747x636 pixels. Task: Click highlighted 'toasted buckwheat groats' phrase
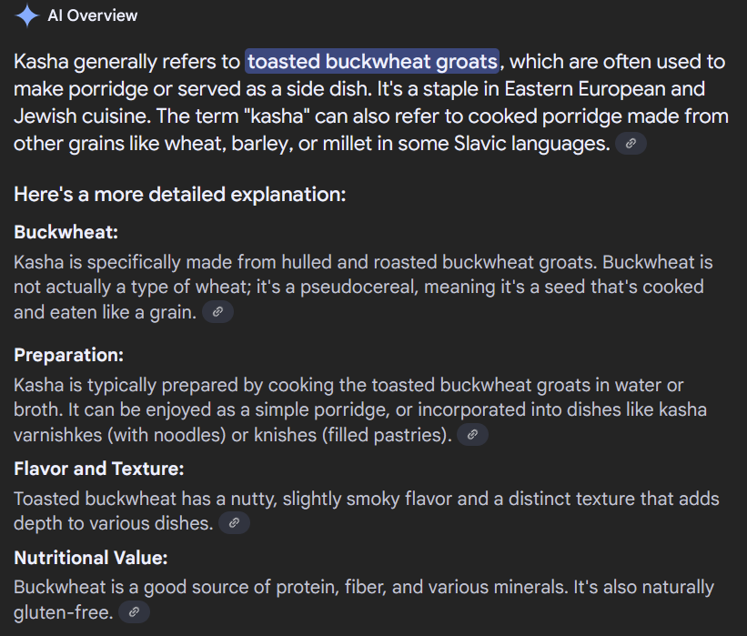(x=372, y=62)
